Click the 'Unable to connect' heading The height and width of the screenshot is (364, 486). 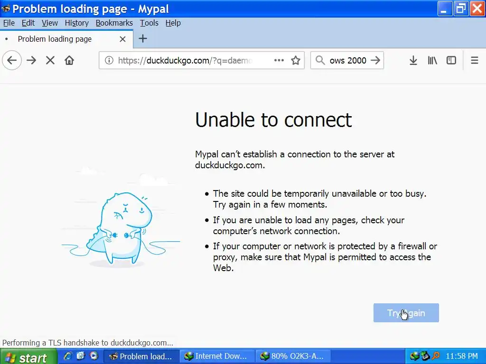[x=273, y=119]
